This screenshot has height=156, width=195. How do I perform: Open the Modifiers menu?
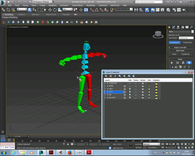(x=52, y=5)
